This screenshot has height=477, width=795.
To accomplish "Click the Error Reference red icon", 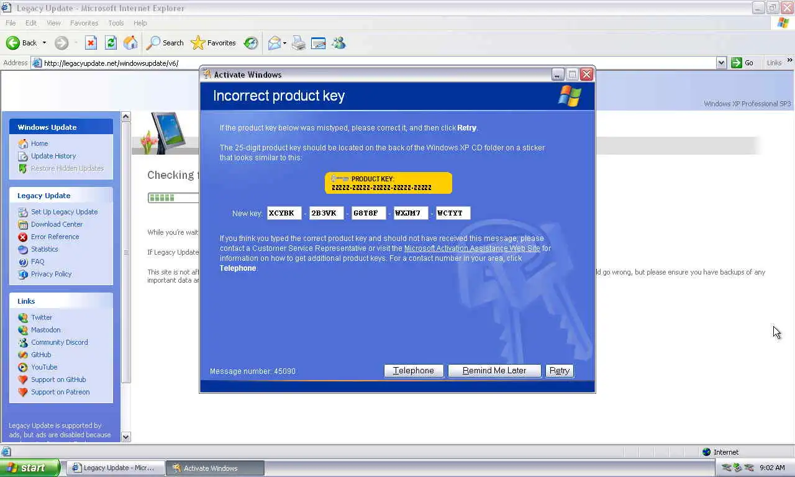I will pos(23,237).
